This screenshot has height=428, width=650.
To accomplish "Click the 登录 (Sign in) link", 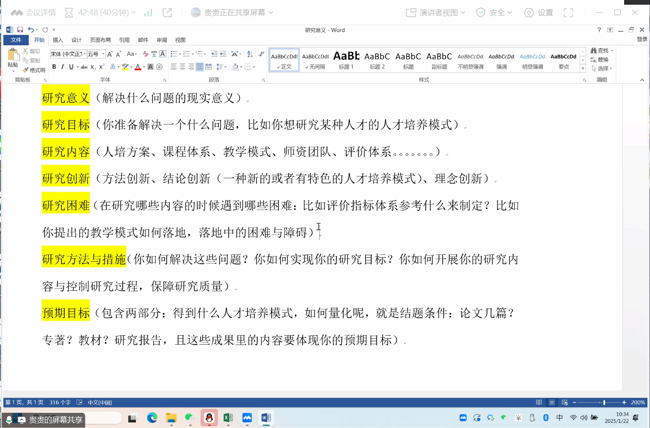I will click(x=642, y=39).
